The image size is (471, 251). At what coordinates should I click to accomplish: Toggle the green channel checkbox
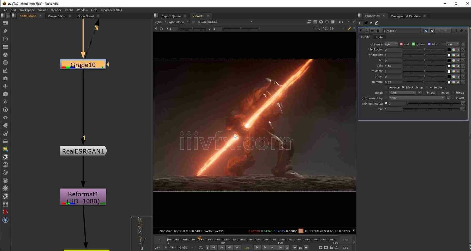413,44
